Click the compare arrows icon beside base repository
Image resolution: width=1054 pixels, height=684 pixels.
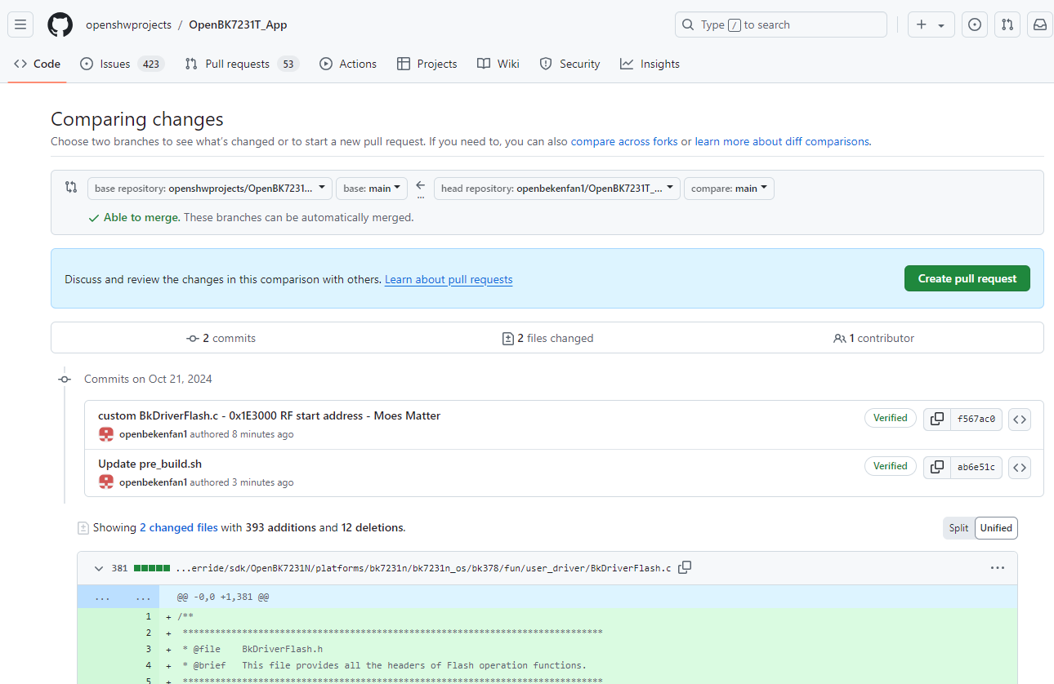point(71,187)
